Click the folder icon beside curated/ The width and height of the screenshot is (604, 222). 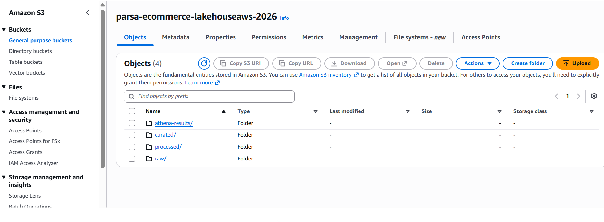[149, 135]
